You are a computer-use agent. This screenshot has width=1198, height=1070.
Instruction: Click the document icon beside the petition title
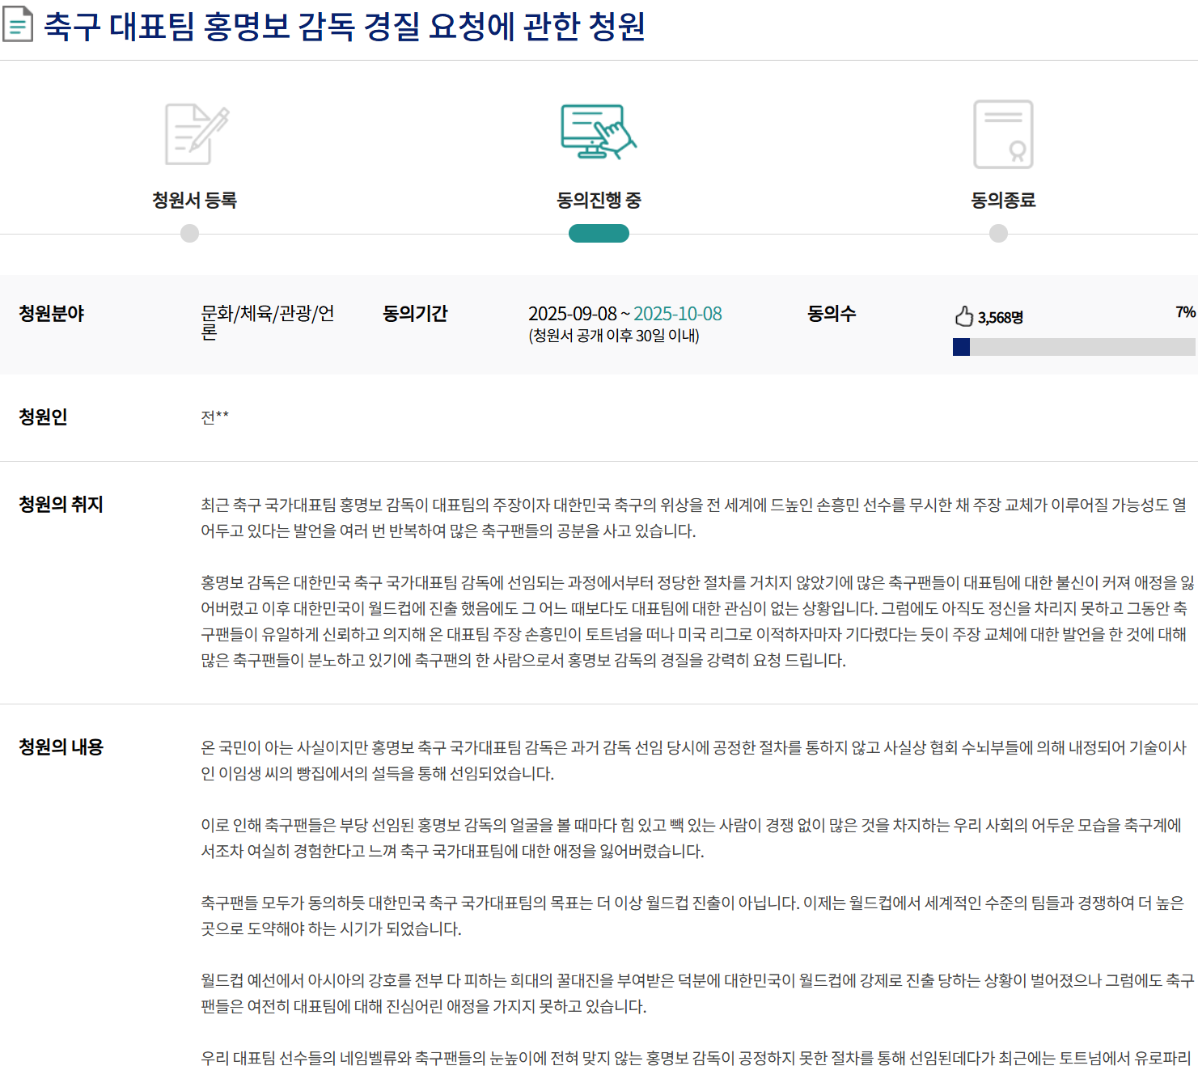[18, 24]
